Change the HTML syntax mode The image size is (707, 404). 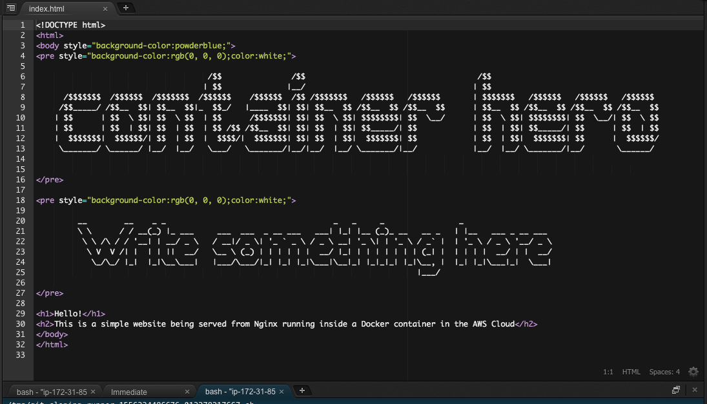631,372
